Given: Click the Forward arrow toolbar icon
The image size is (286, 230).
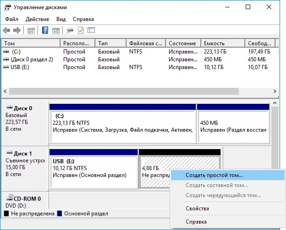Looking at the screenshot, I should [x=17, y=30].
